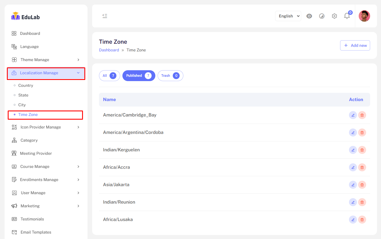Image resolution: width=381 pixels, height=239 pixels.
Task: Click the trash icon for Indian/Reunion
Action: pyautogui.click(x=362, y=202)
